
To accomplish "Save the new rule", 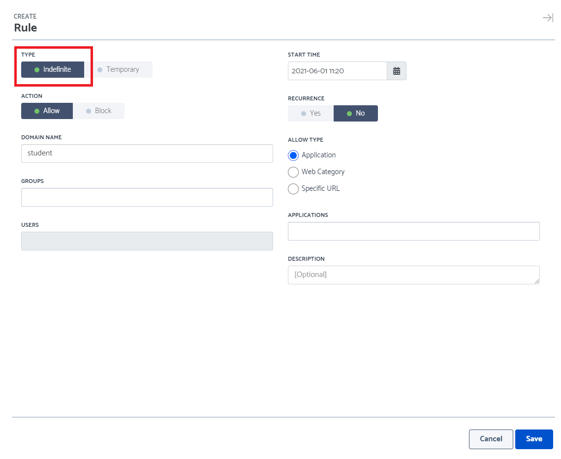I will 534,439.
